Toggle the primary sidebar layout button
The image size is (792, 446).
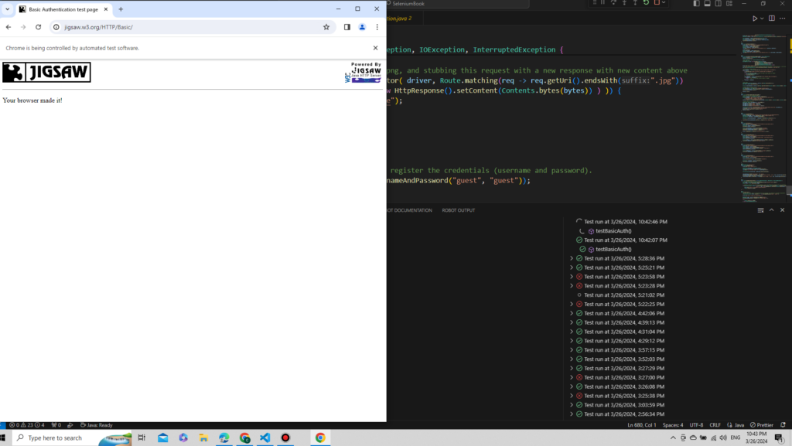(x=696, y=3)
